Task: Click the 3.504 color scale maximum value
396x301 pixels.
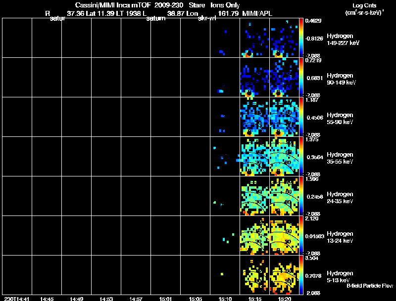Action: tap(312, 258)
